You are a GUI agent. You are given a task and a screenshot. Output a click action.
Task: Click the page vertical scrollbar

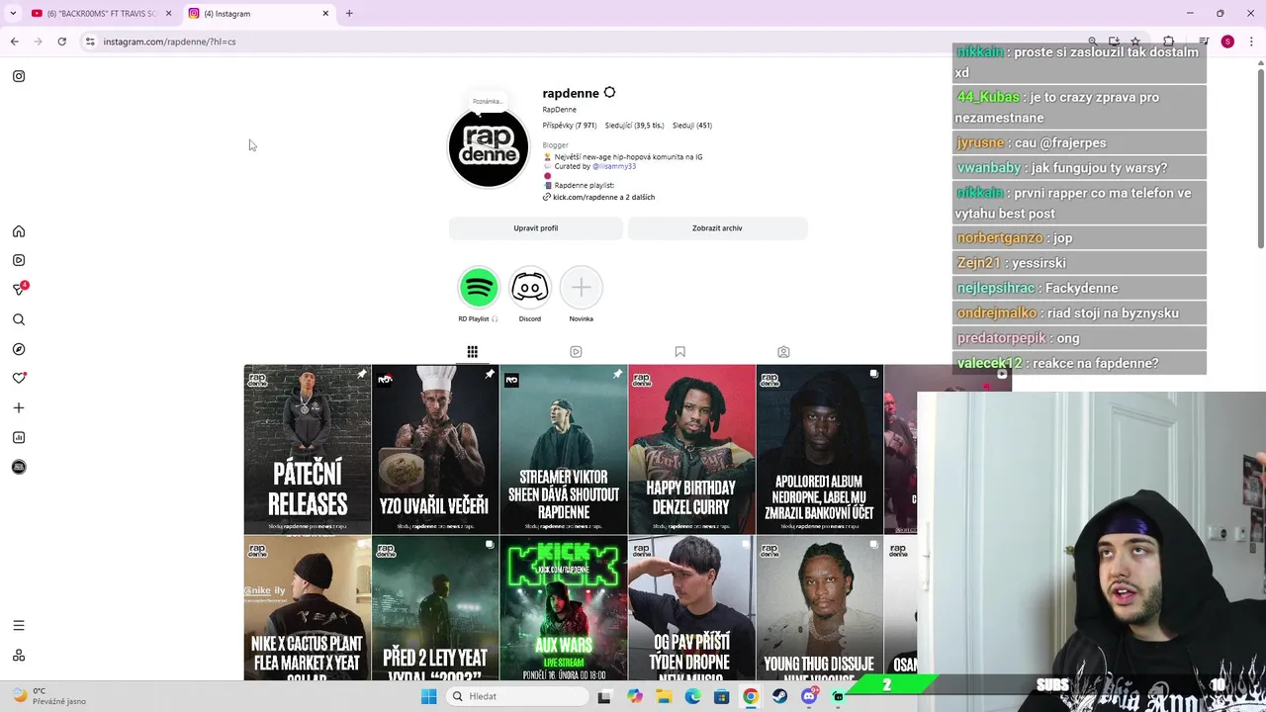[x=1261, y=156]
